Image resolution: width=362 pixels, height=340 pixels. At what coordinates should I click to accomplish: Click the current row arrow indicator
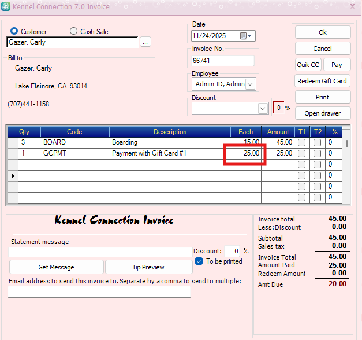(12, 175)
